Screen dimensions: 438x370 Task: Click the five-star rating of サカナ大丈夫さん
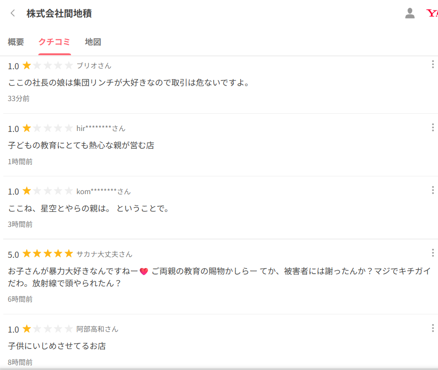click(48, 254)
